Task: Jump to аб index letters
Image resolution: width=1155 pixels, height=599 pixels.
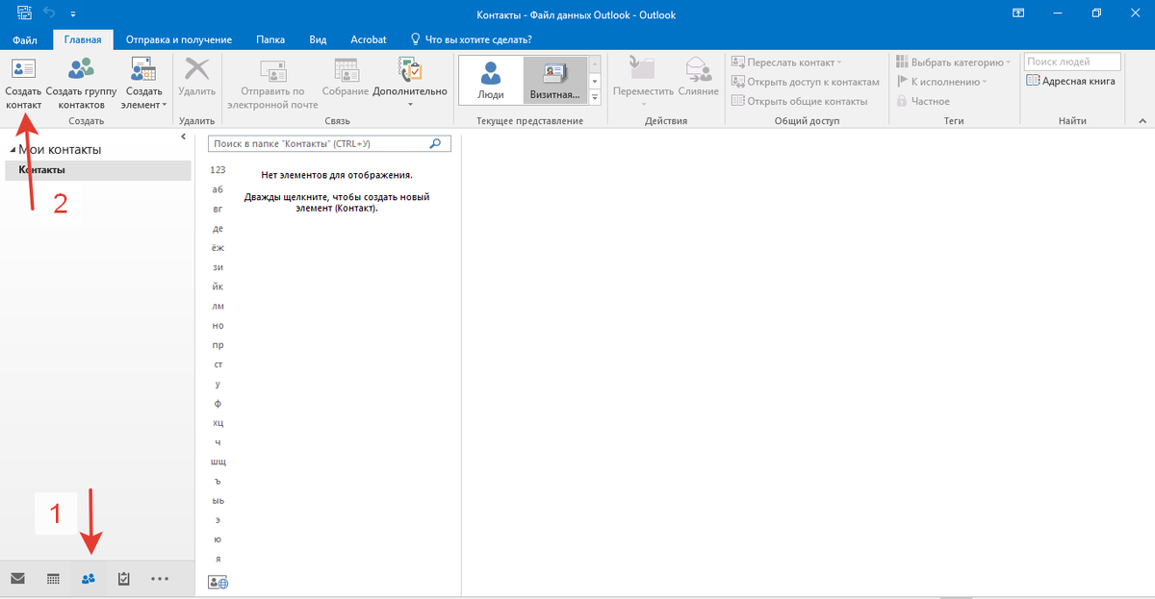Action: (x=218, y=189)
